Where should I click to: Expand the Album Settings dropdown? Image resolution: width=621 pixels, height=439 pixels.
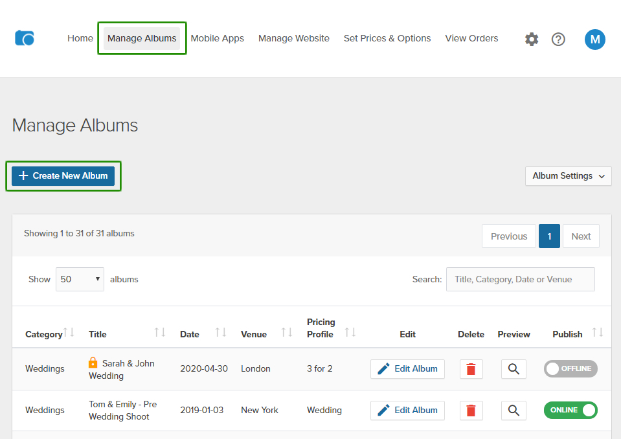click(568, 176)
